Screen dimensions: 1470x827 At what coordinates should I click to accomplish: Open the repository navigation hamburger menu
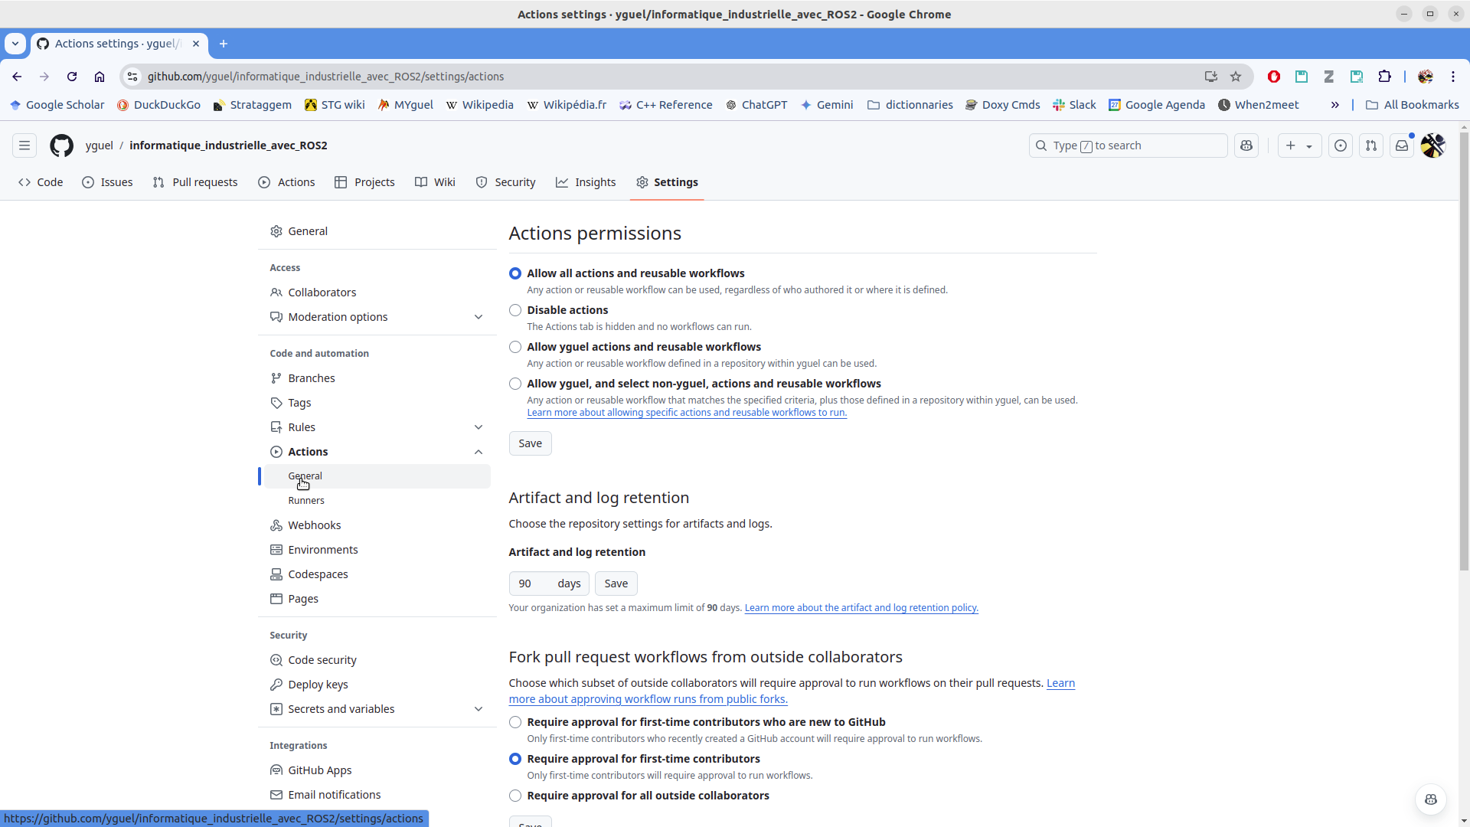[x=24, y=145]
